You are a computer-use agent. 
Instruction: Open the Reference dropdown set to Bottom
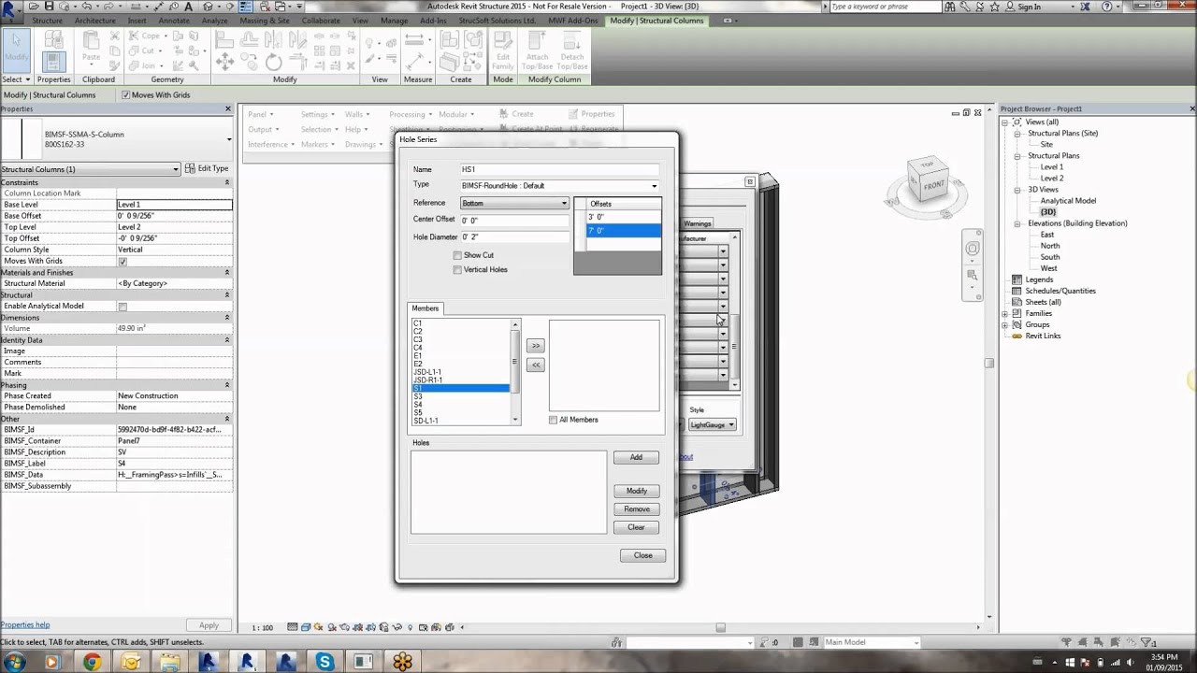point(514,203)
